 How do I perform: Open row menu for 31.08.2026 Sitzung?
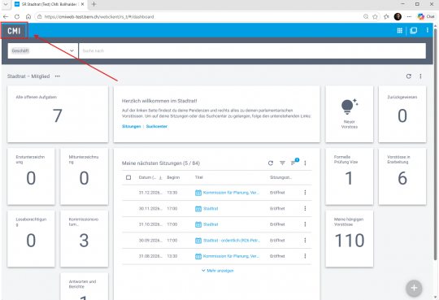[x=305, y=256]
